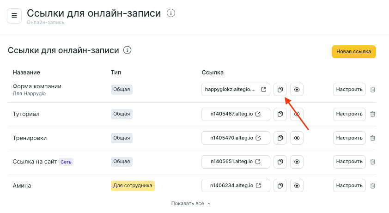Image resolution: width=389 pixels, height=213 pixels.
Task: Create a link with Новая ссылка button
Action: [353, 52]
